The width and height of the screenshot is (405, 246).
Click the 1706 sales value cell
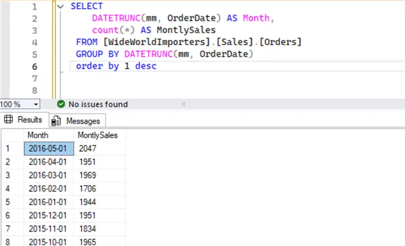coord(100,188)
